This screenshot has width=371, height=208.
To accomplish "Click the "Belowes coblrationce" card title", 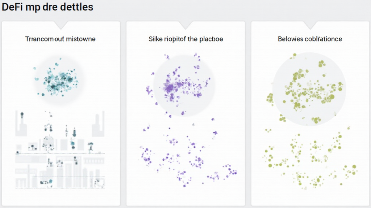I will [x=310, y=39].
